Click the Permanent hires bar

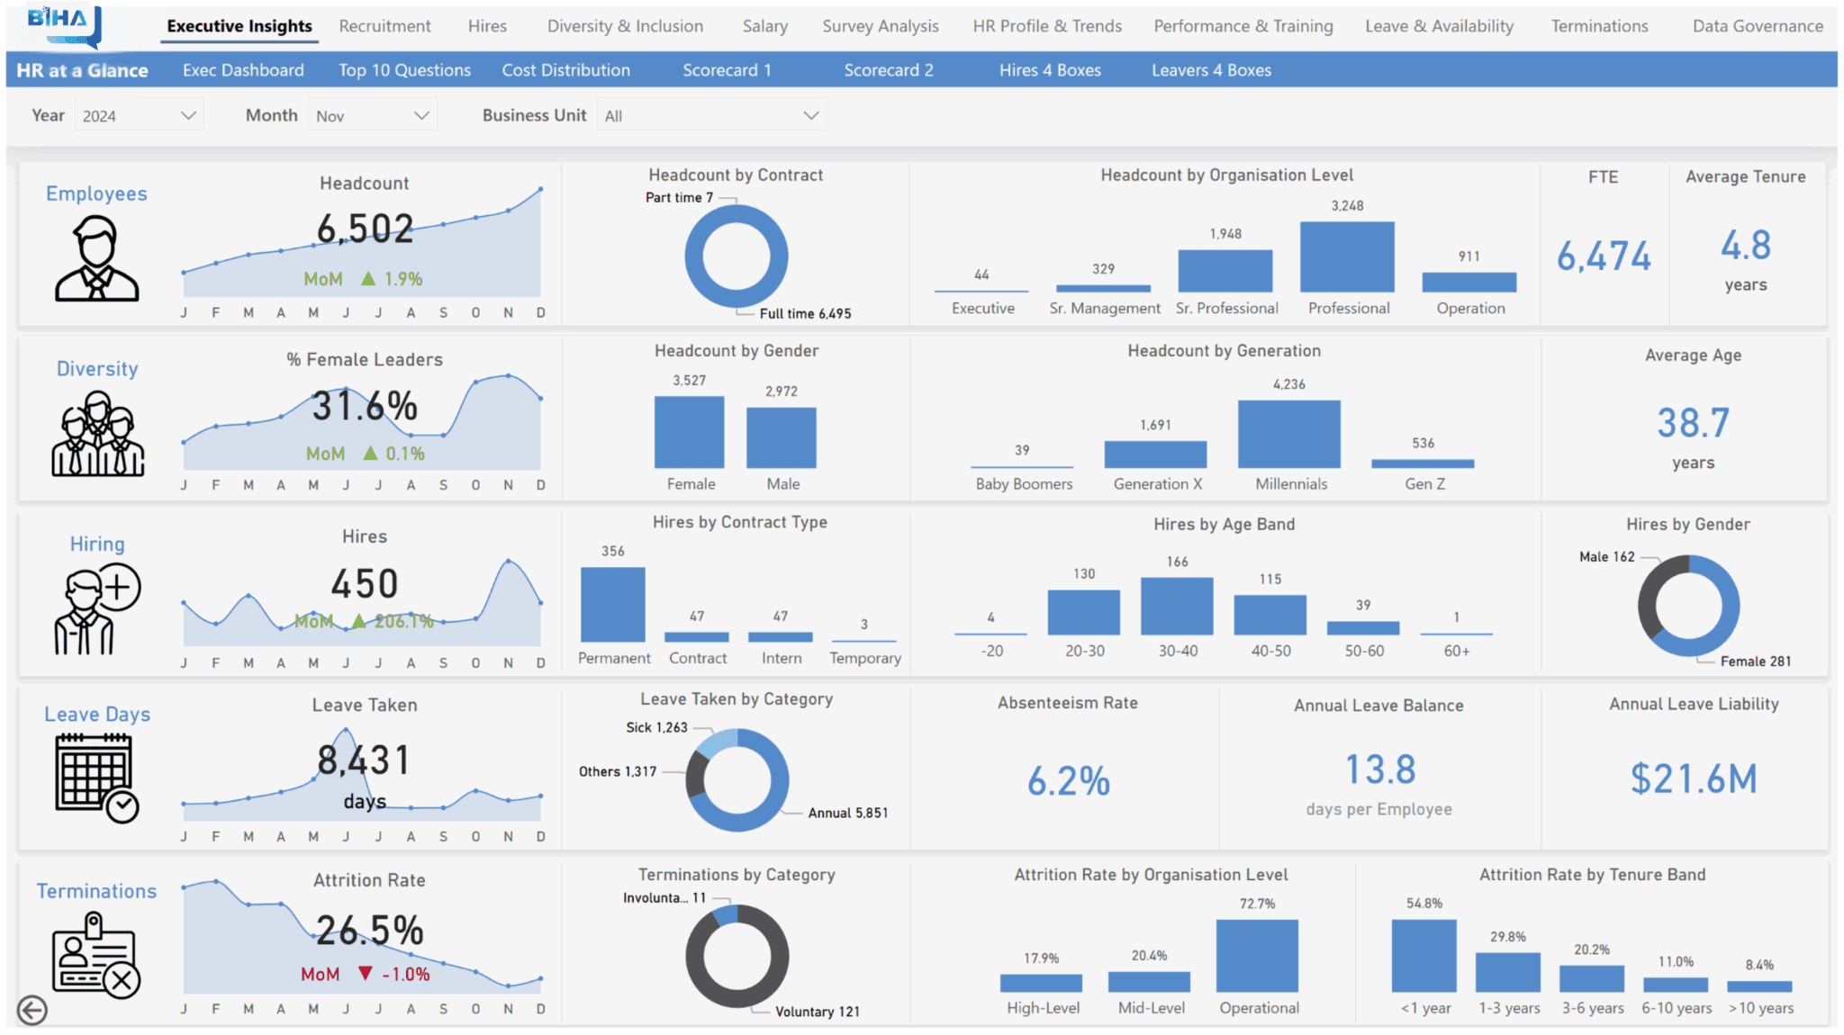(613, 604)
